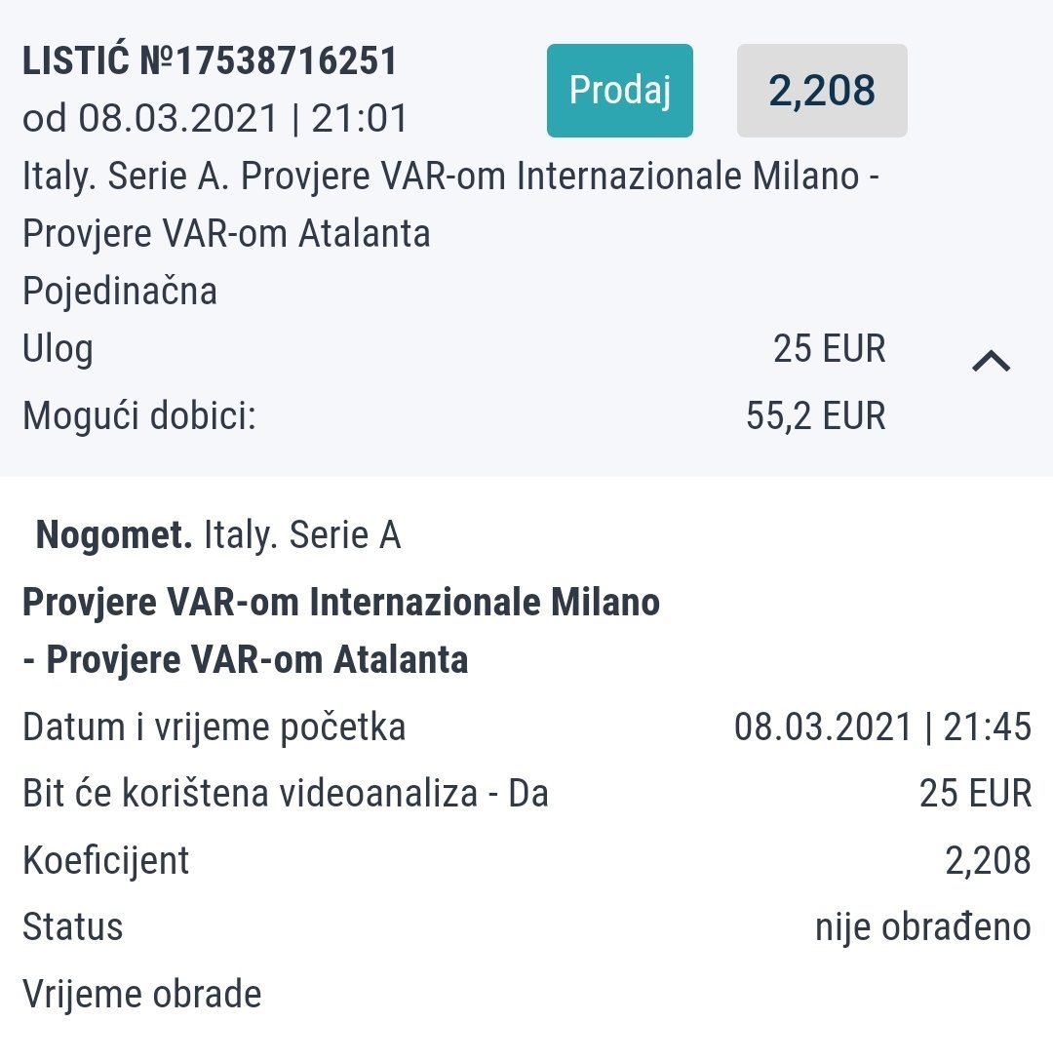
Task: Click the 25 EUR stake amount in header
Action: (x=829, y=349)
